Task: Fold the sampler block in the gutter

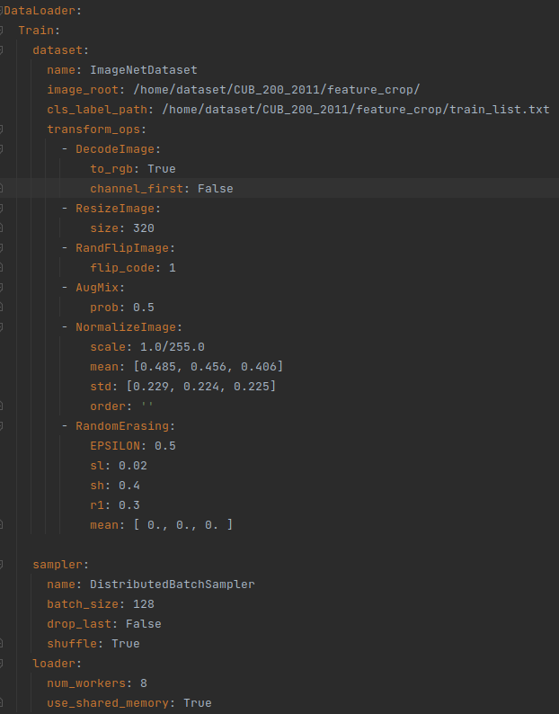Action: coord(2,565)
